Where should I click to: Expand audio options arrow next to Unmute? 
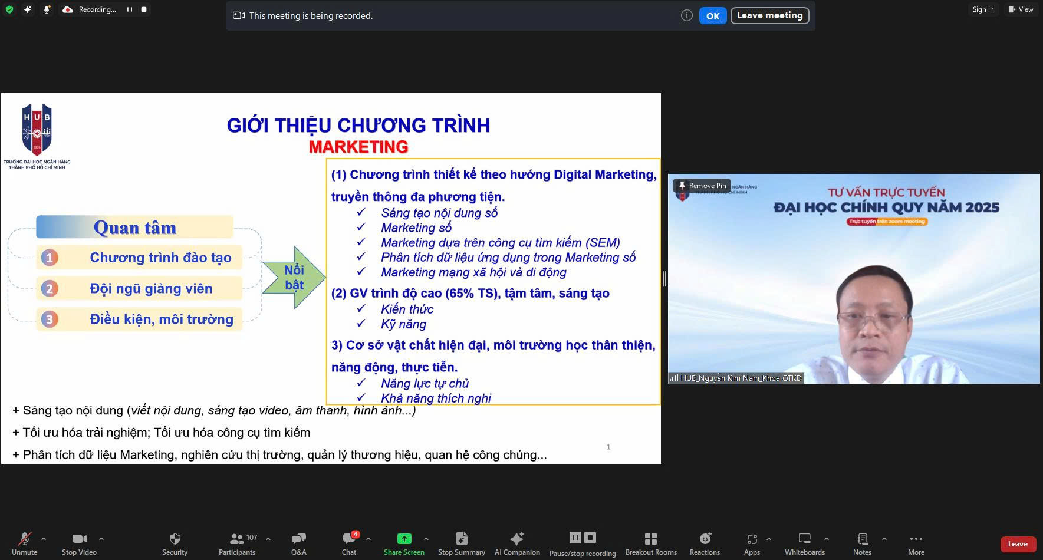43,539
